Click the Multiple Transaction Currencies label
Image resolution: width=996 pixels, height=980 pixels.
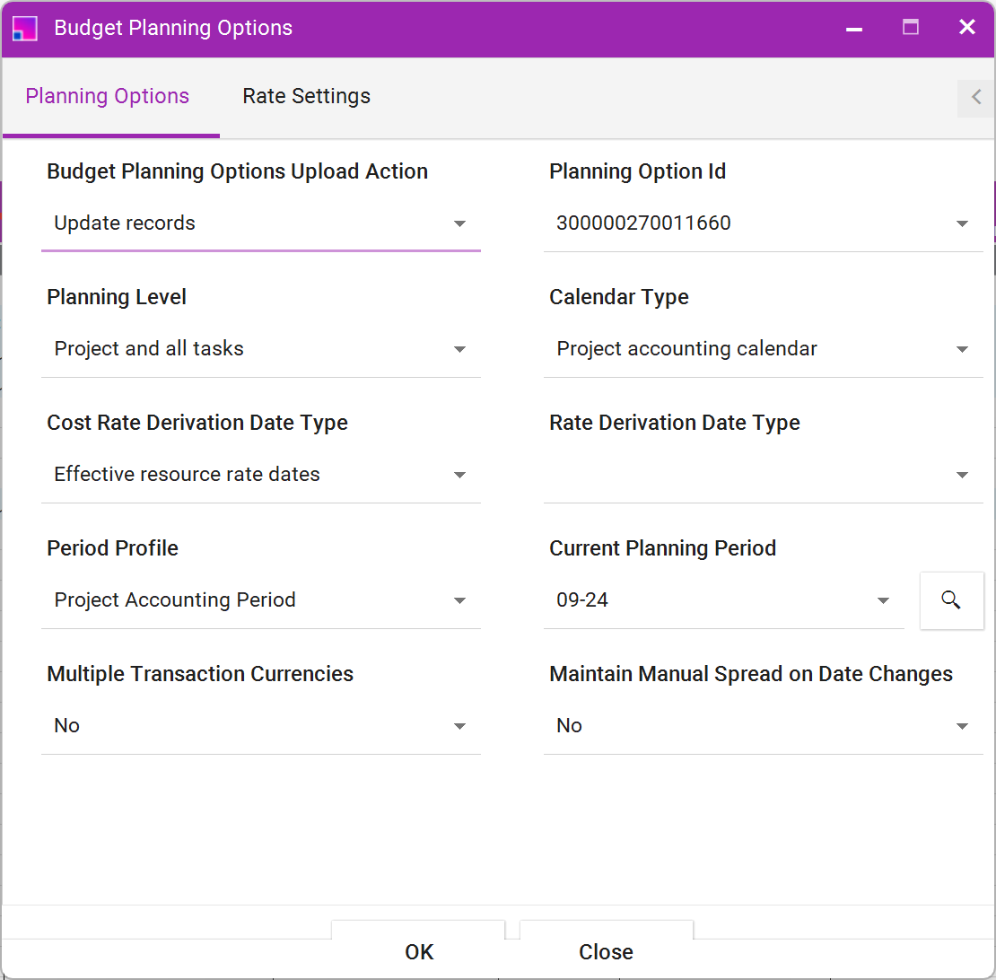(x=200, y=674)
